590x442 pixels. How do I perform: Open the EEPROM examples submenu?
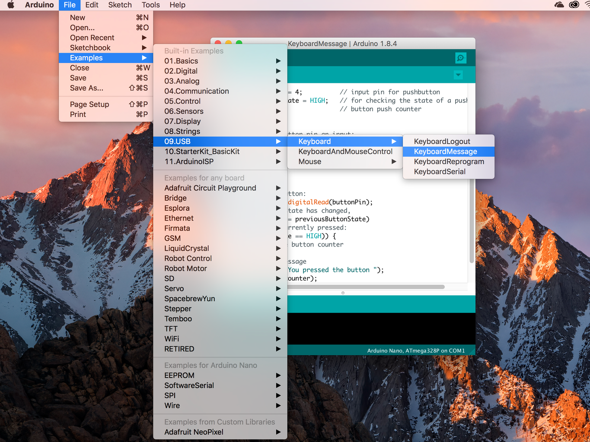(x=220, y=376)
